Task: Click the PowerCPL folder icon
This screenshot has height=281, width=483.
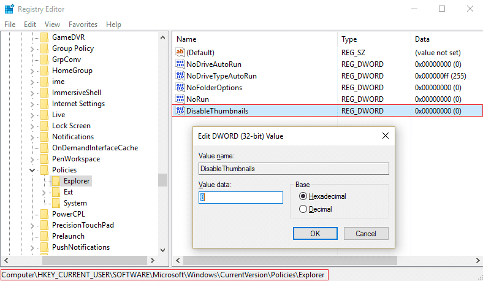Action: click(44, 214)
